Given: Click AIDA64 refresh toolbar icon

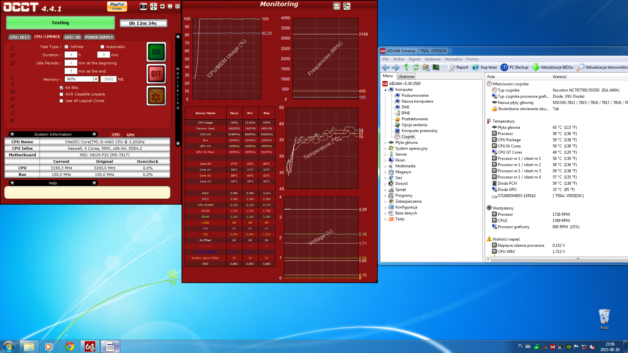Looking at the screenshot, I should point(416,67).
